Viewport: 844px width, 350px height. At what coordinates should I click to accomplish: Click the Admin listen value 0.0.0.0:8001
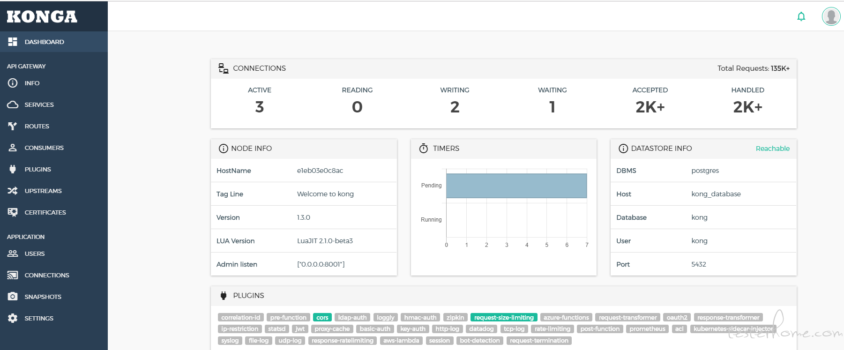click(321, 264)
